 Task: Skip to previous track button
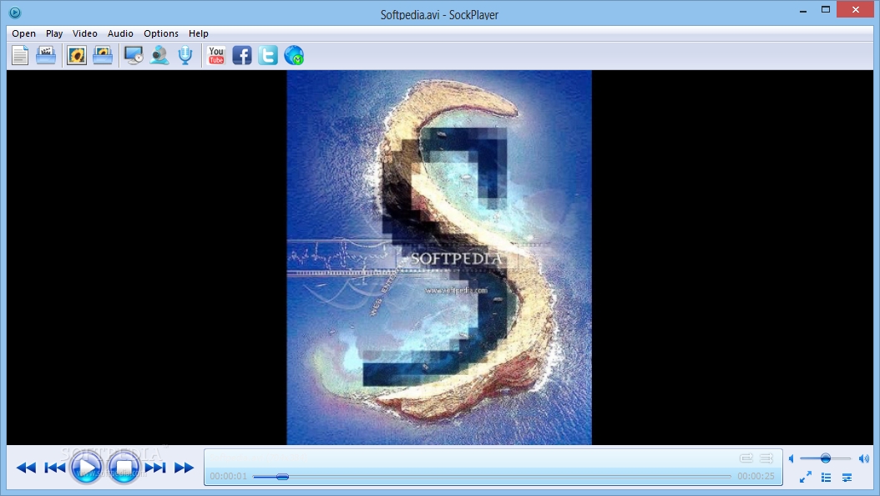click(54, 468)
